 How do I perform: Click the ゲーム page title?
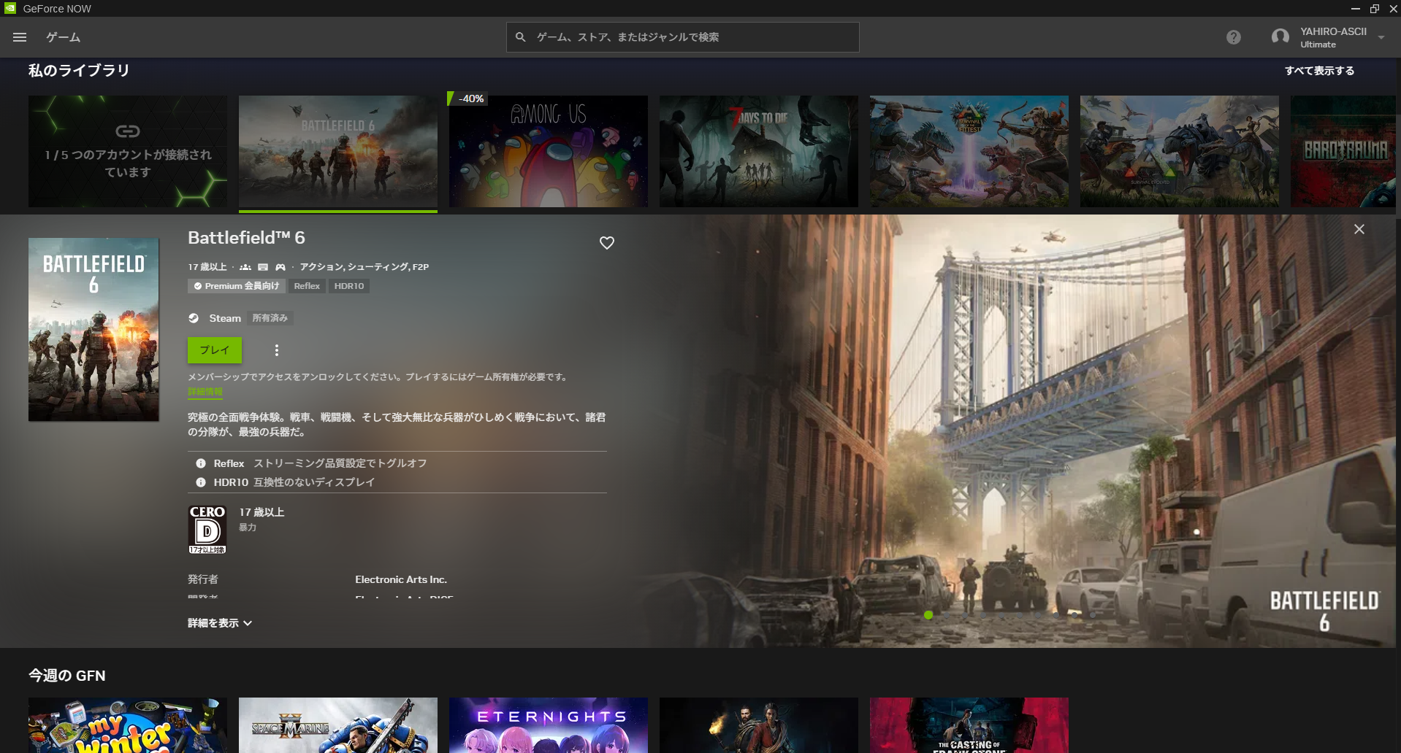click(64, 37)
